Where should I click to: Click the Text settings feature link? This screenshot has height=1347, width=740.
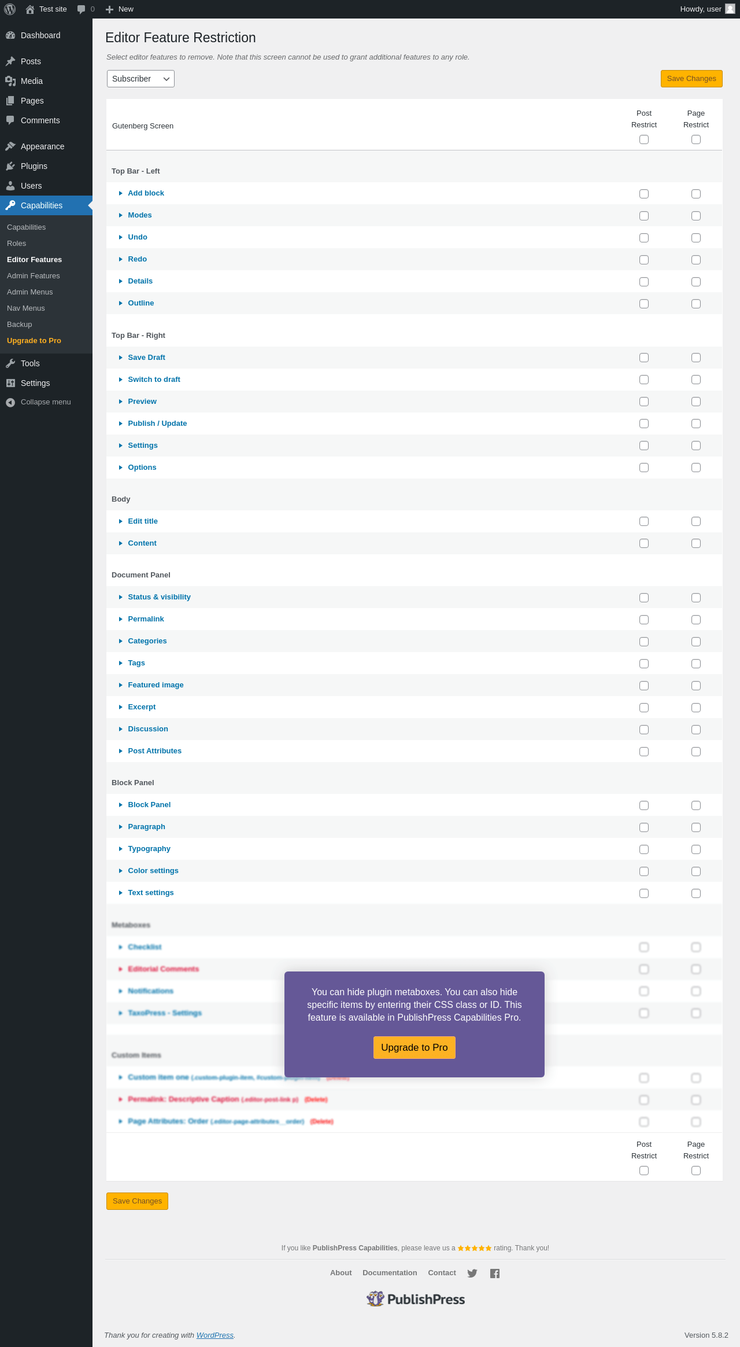pyautogui.click(x=151, y=893)
